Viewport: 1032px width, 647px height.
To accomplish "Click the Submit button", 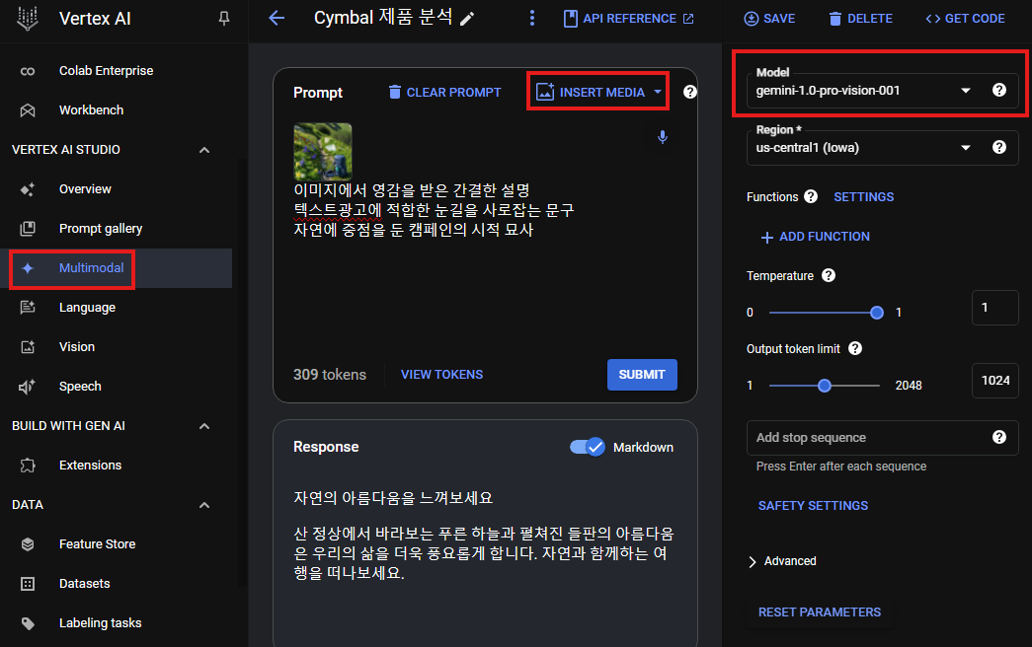I will point(642,375).
